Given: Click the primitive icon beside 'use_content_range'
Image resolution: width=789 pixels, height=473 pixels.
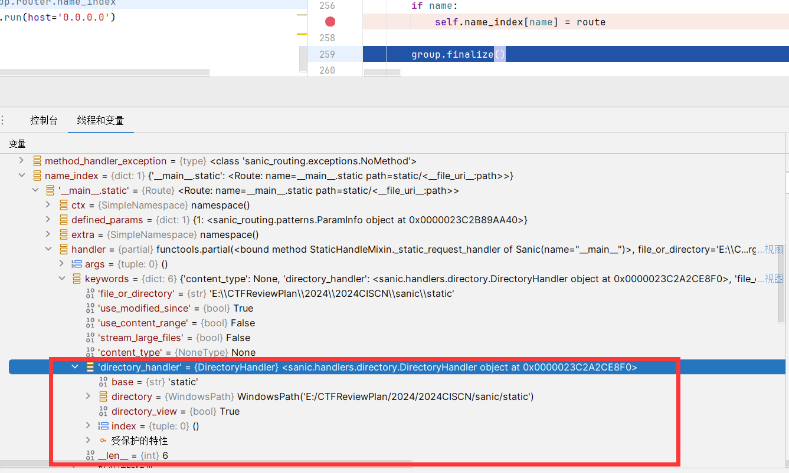Looking at the screenshot, I should point(90,323).
